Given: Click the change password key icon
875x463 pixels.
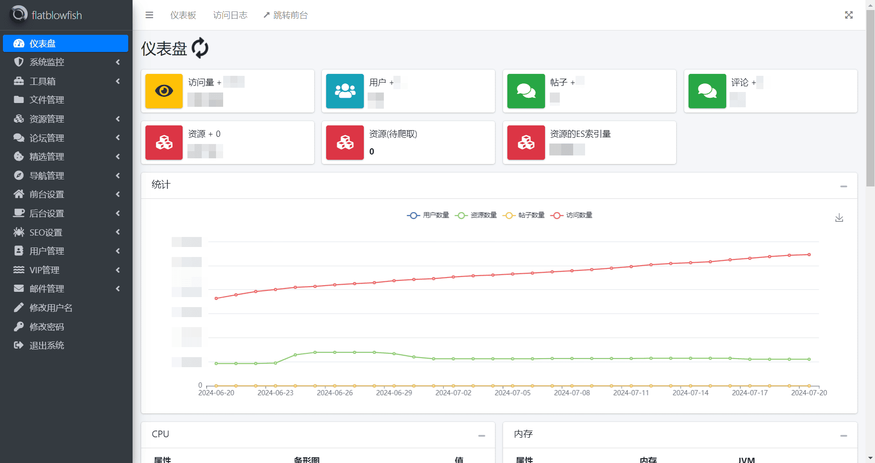Looking at the screenshot, I should [x=19, y=327].
